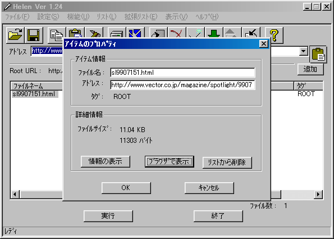
Task: Open the ファイル(F) menu
Action: 17,17
